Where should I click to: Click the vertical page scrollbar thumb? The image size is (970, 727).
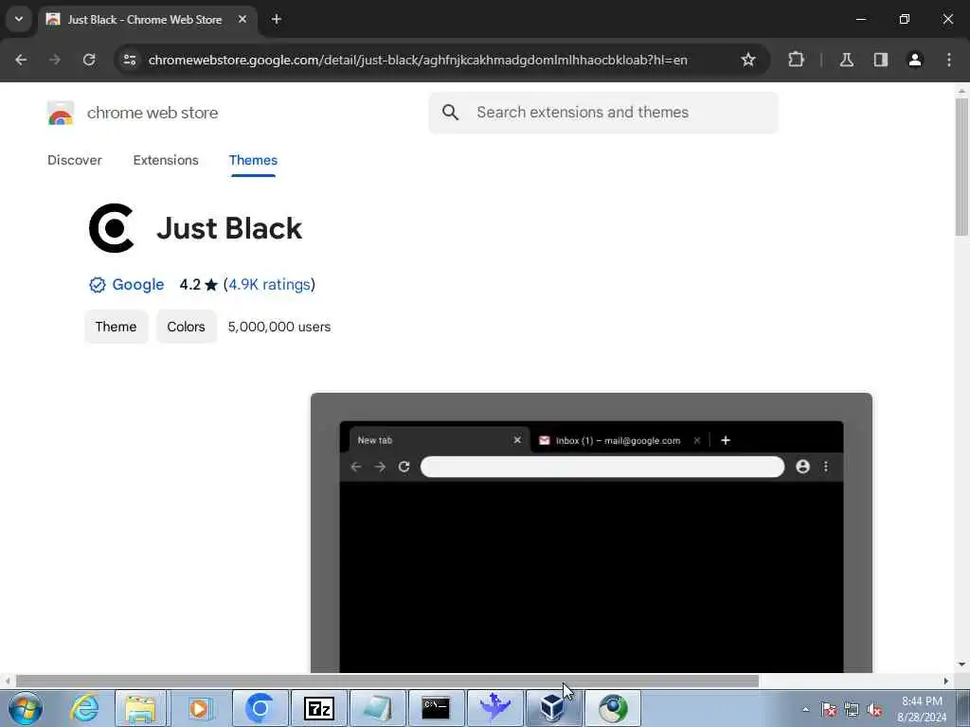click(x=961, y=167)
